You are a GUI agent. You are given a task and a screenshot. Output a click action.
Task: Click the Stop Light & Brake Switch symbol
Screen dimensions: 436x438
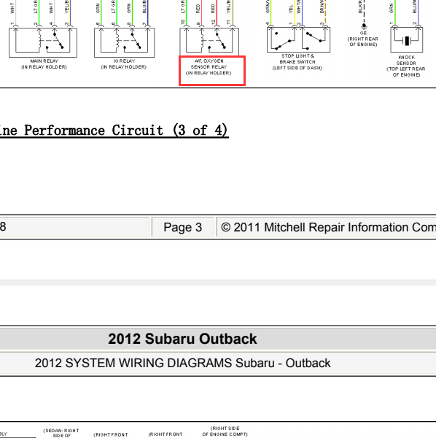pyautogui.click(x=298, y=39)
